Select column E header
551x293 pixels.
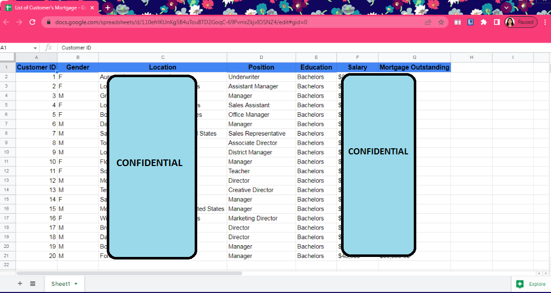(316, 57)
